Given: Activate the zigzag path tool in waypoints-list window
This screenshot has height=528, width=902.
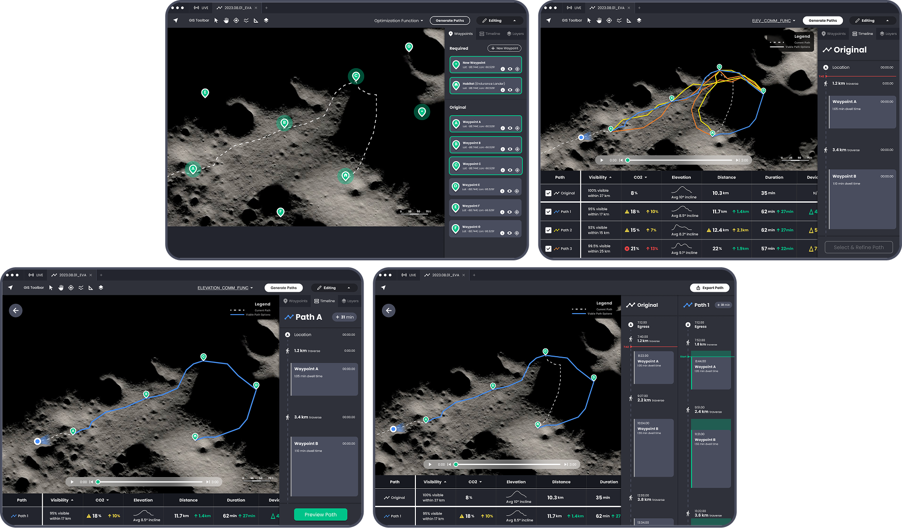Looking at the screenshot, I should (246, 20).
